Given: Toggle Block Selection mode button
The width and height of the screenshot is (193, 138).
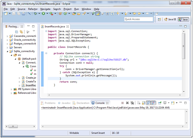Looking at the screenshot, I should coord(107,14).
